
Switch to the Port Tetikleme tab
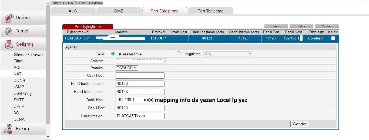pos(210,11)
